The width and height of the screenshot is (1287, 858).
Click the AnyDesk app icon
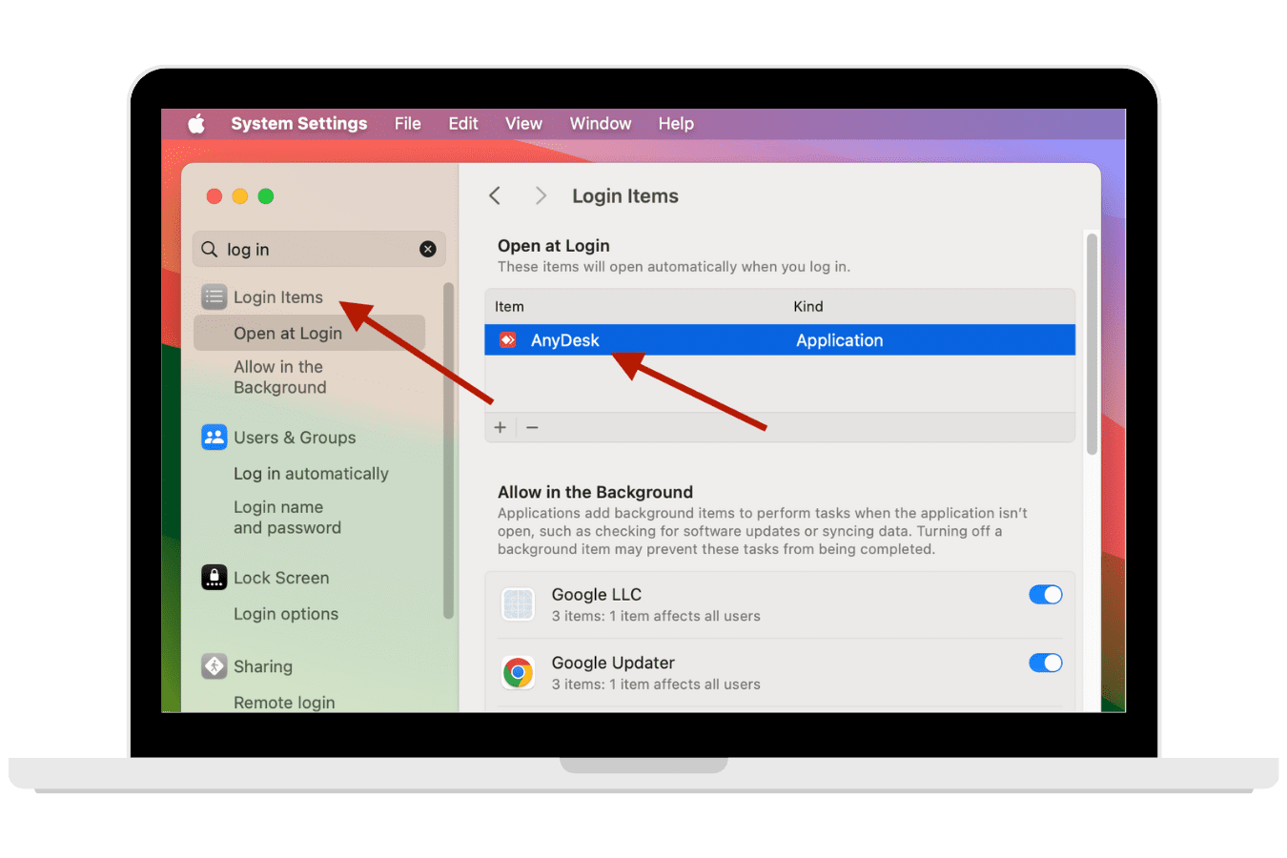pyautogui.click(x=508, y=340)
